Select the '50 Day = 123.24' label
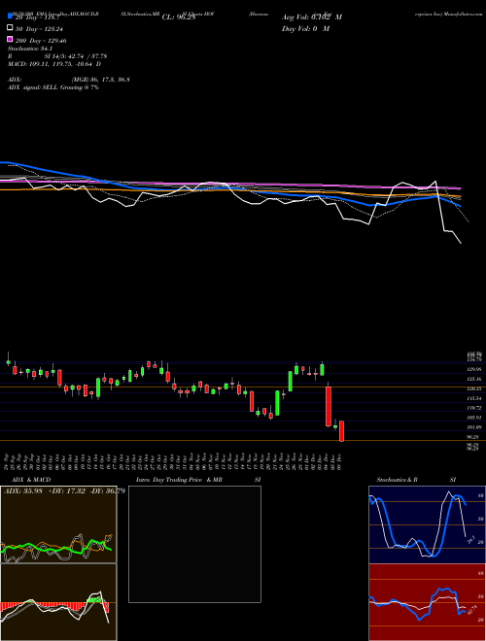The width and height of the screenshot is (486, 641). tap(40, 29)
